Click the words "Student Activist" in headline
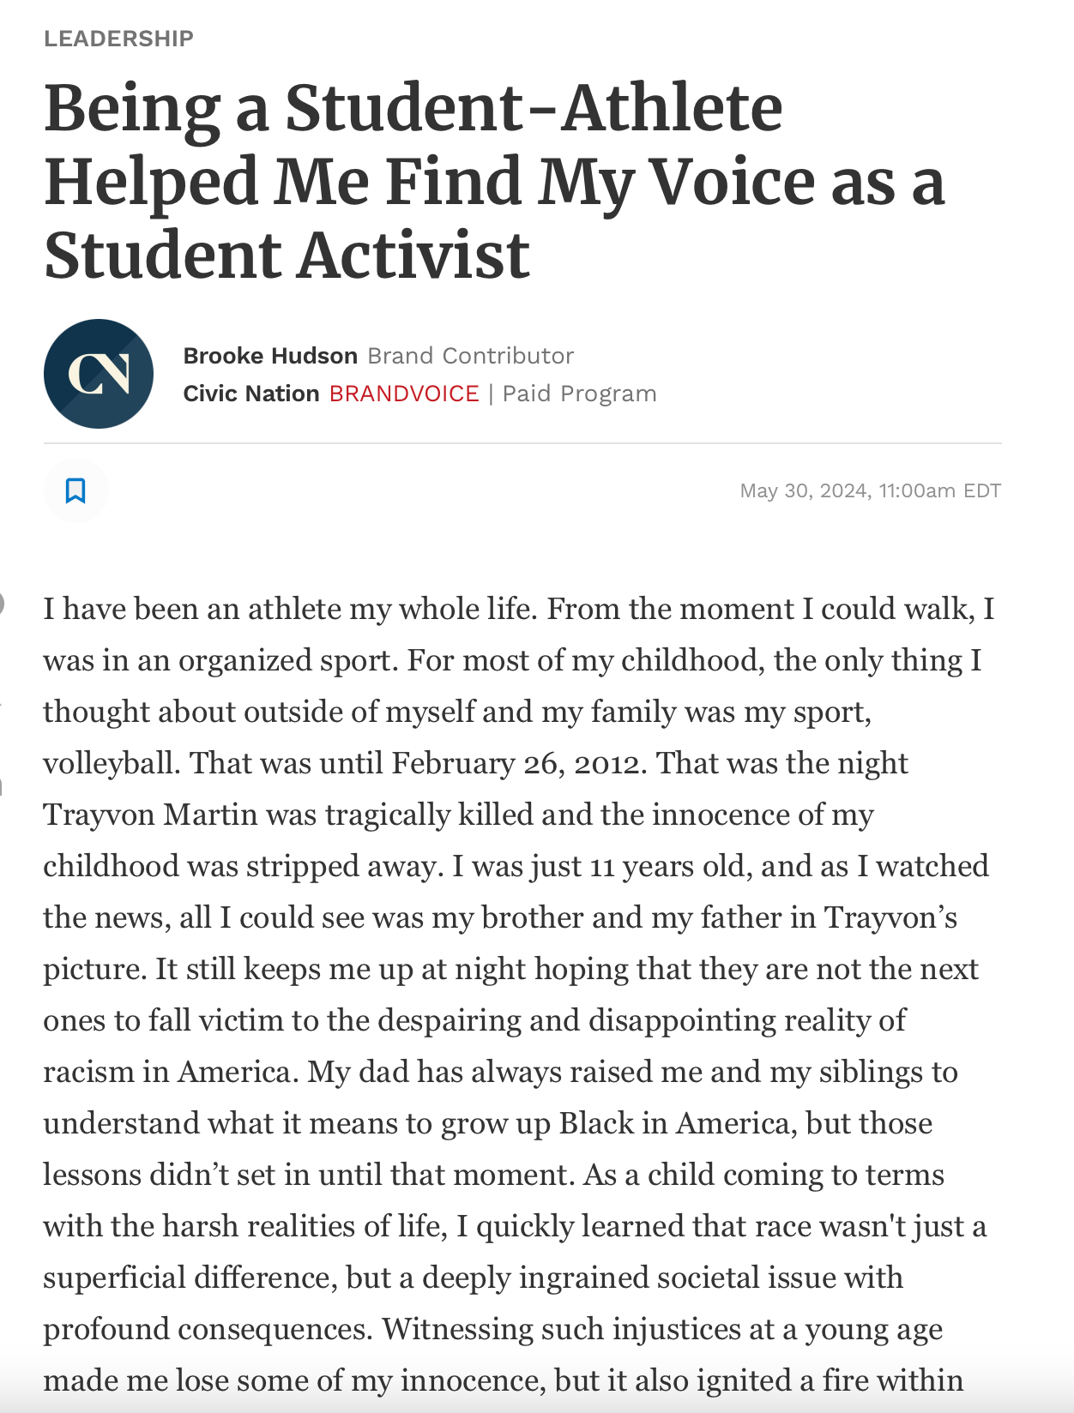Viewport: 1074px width, 1413px height. tap(287, 256)
